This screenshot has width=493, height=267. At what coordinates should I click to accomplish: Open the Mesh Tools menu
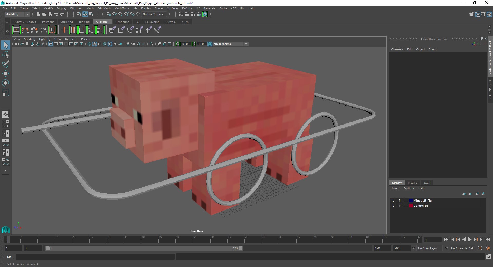point(122,8)
